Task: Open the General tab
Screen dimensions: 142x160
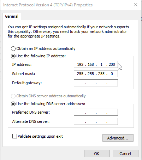Action: pyautogui.click(x=12, y=16)
